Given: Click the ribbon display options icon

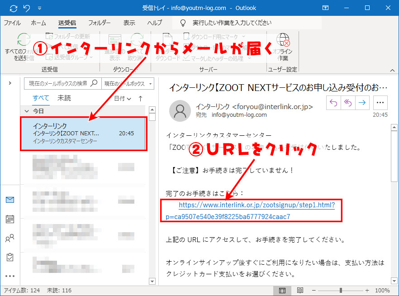Looking at the screenshot, I should point(325,8).
